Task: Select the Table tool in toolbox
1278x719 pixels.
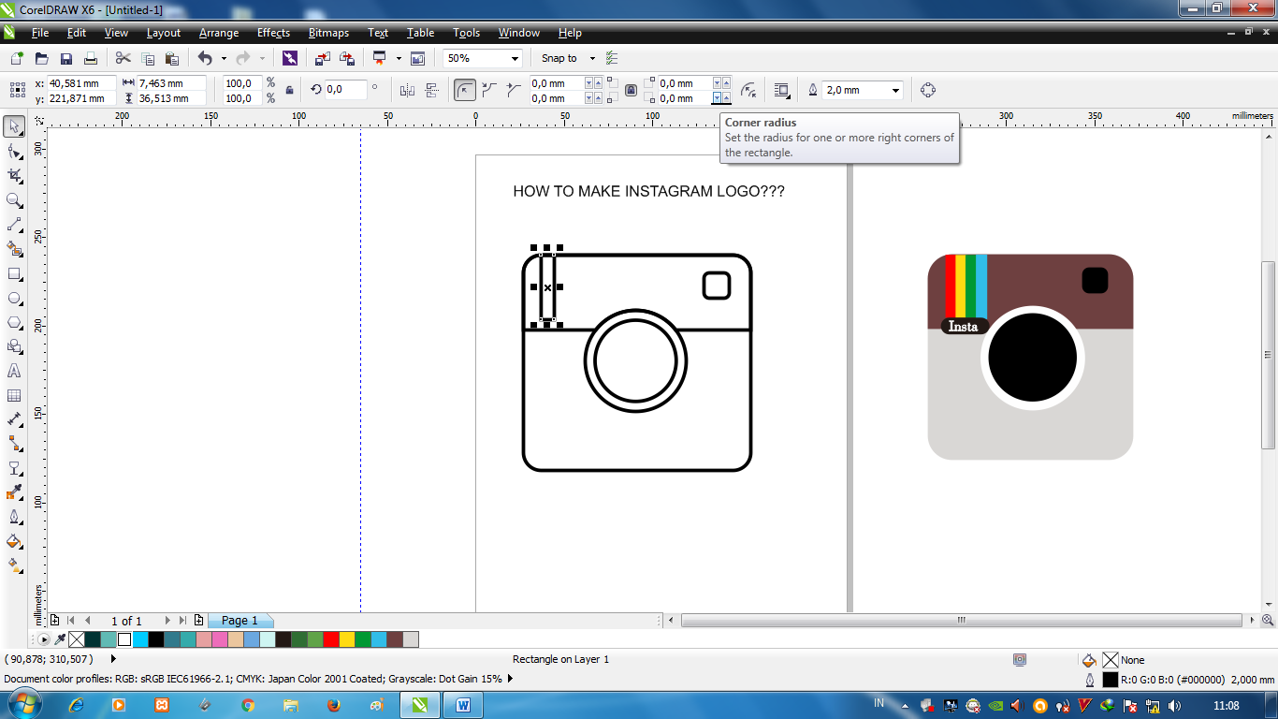Action: tap(14, 395)
